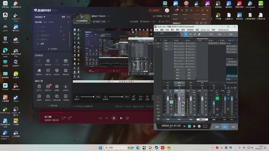Open the 任务中心 task center tool
Image resolution: width=269 pixels, height=151 pixels.
pos(39,87)
